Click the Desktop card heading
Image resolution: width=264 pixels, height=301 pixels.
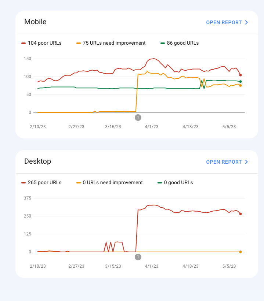(x=37, y=161)
